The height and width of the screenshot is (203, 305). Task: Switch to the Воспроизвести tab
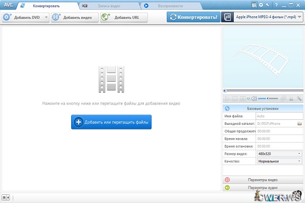pos(171,6)
